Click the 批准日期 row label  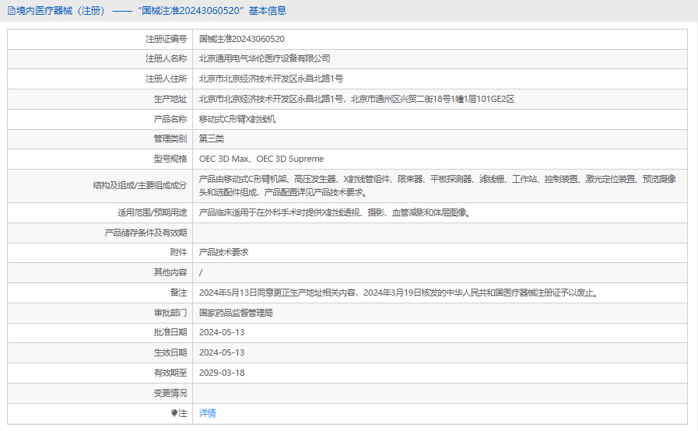point(170,332)
